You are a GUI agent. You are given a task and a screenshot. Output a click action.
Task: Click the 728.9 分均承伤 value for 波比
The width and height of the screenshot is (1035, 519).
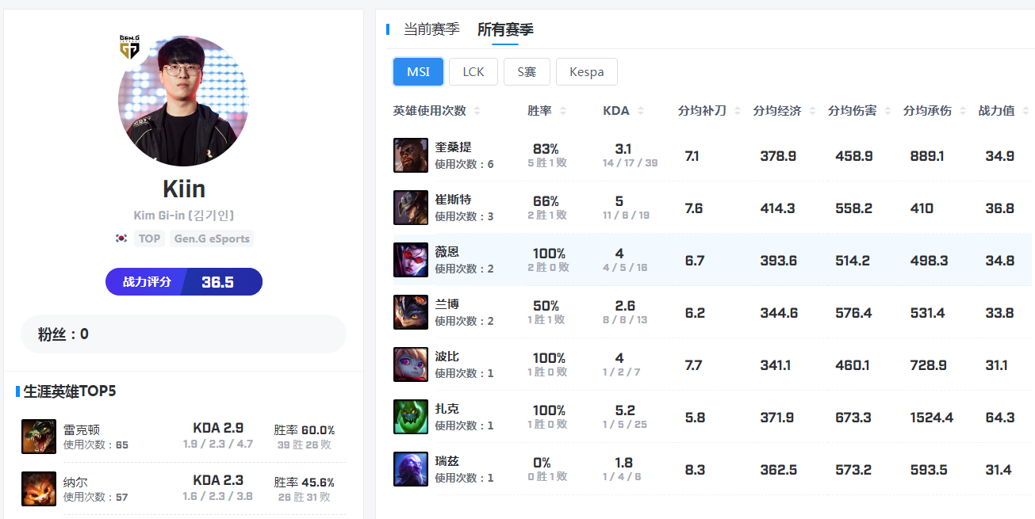(x=929, y=364)
